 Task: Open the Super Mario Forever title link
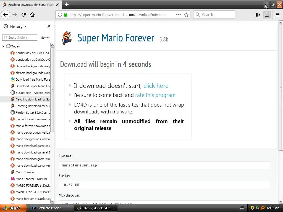tap(116, 38)
